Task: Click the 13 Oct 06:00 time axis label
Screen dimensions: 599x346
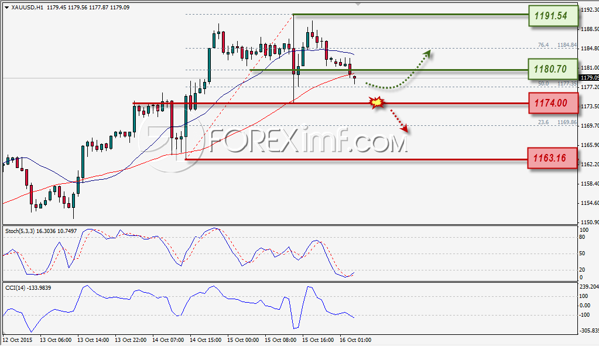Action: coord(56,340)
